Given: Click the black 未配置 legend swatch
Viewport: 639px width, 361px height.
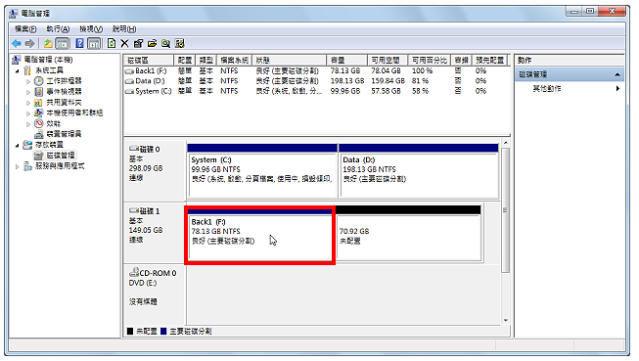Looking at the screenshot, I should click(130, 332).
